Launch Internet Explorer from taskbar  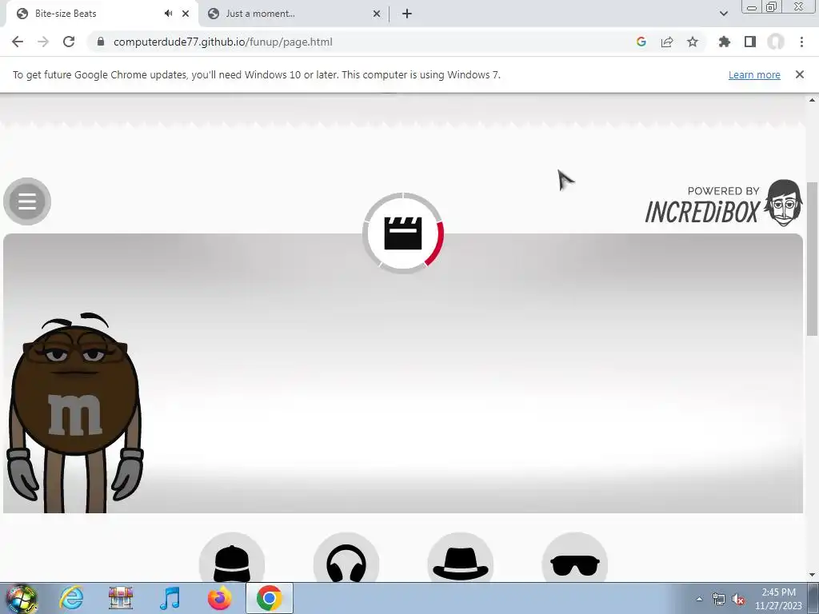coord(71,598)
